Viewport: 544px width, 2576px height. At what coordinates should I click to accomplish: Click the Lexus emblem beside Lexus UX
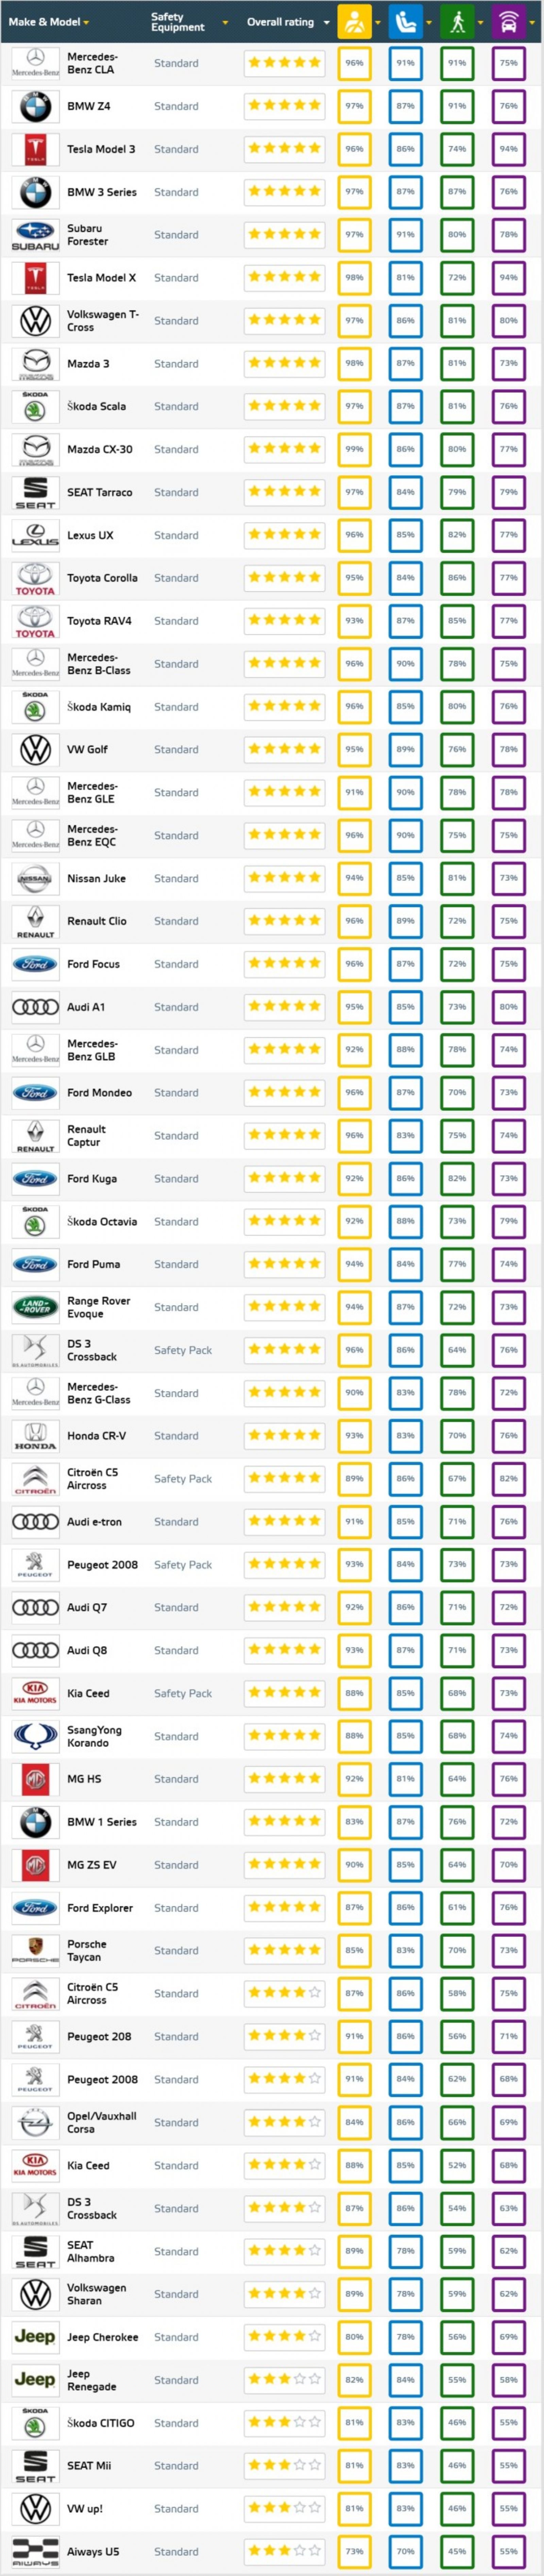coord(35,535)
